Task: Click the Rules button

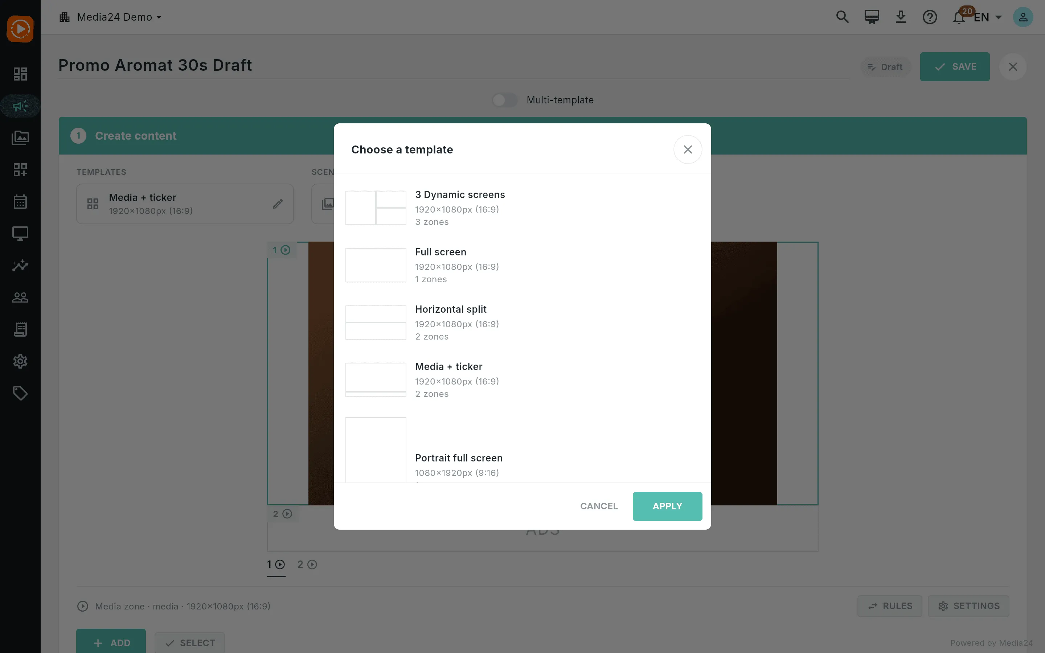Action: [890, 606]
